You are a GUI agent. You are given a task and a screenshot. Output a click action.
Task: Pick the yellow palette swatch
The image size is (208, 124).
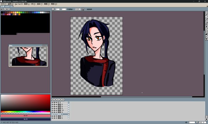17,12
